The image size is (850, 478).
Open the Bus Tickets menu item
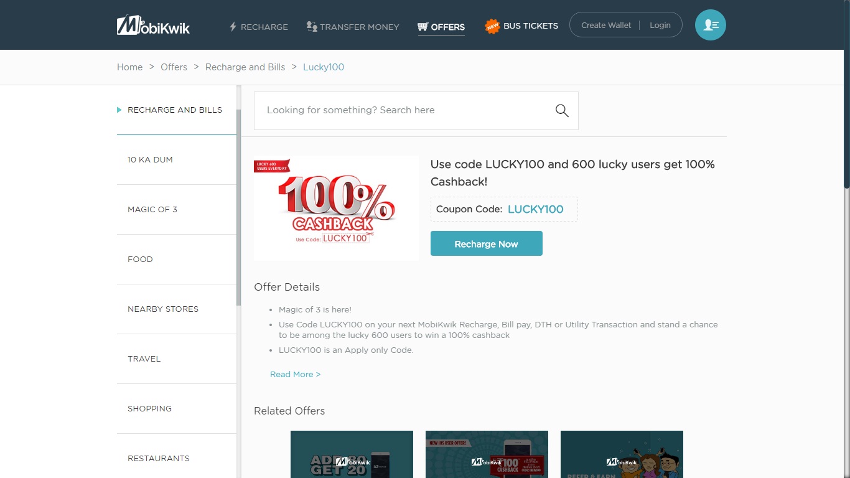click(530, 26)
